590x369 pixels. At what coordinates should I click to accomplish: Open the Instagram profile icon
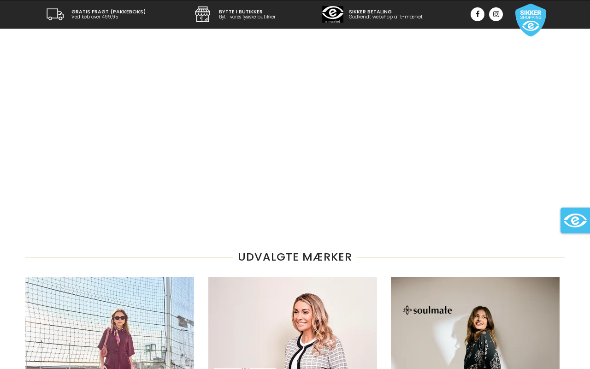click(x=496, y=14)
